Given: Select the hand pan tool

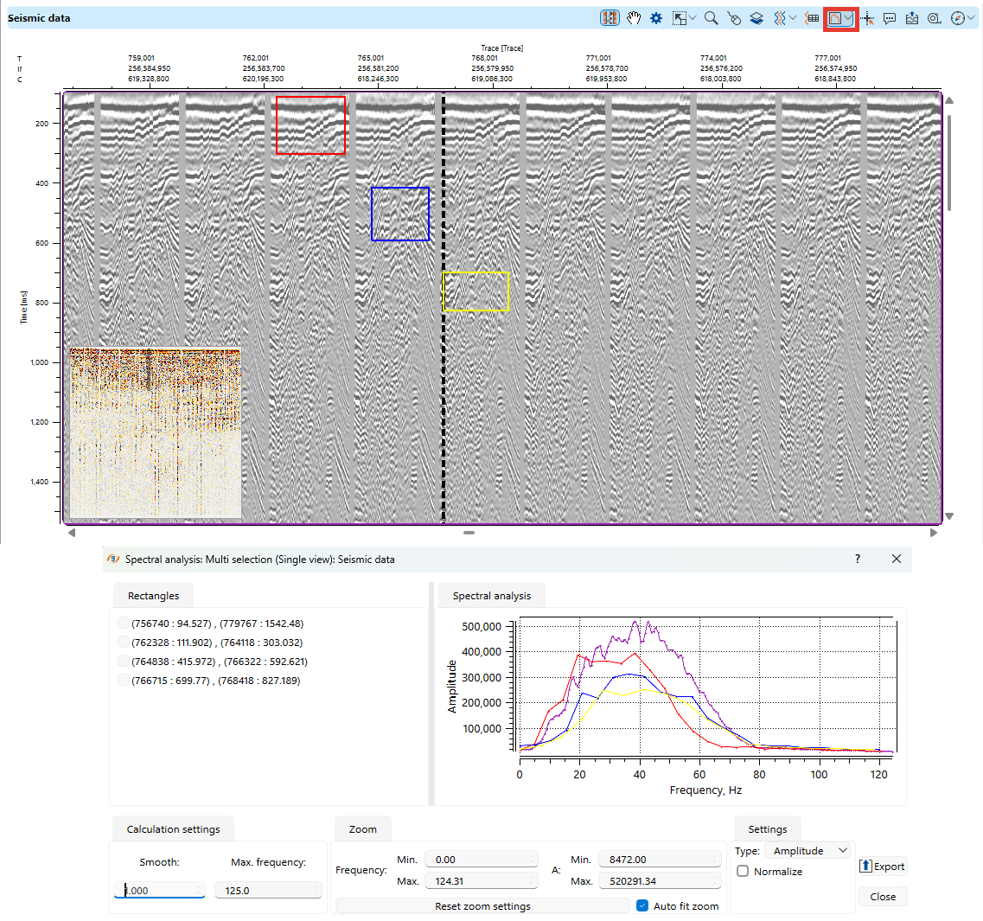Looking at the screenshot, I should (x=635, y=17).
